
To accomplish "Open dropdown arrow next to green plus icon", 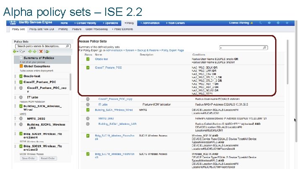I will (18, 52).
